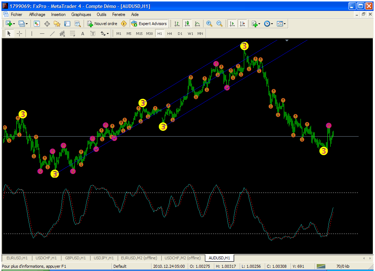Click the grey chart shift marker triangle
Screen dimensions: 375x271
point(287,41)
